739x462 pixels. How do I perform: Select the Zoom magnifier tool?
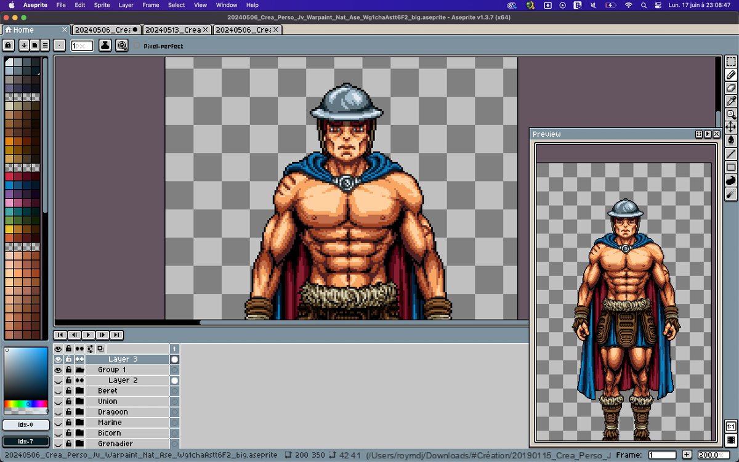(x=731, y=114)
